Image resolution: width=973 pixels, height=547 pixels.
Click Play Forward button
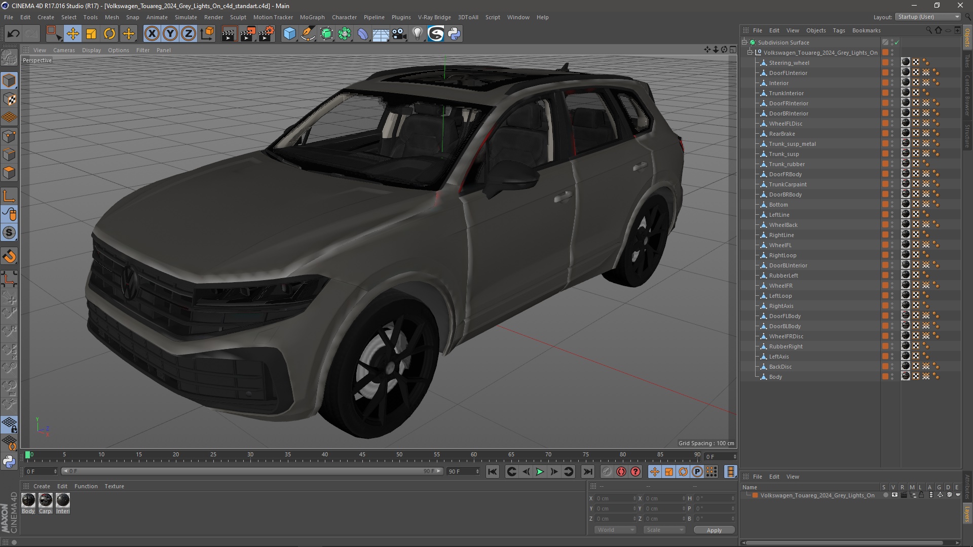click(x=540, y=472)
